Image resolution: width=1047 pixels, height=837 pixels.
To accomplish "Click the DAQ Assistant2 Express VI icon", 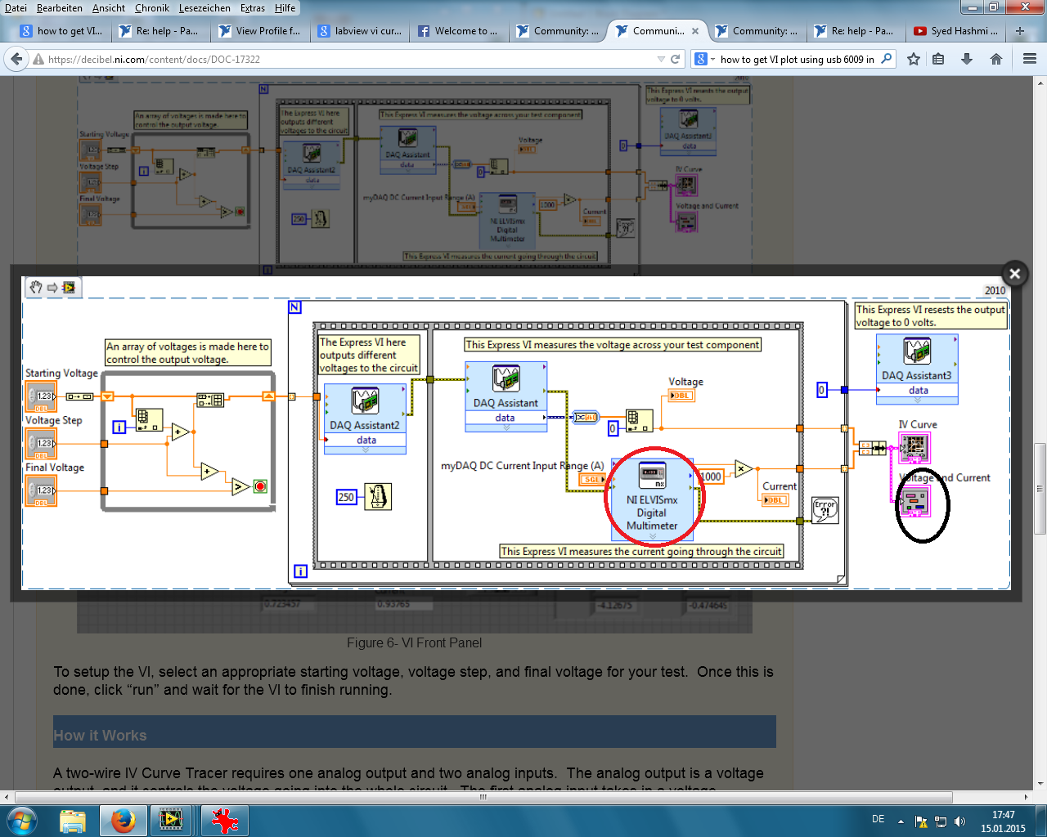I will (365, 401).
